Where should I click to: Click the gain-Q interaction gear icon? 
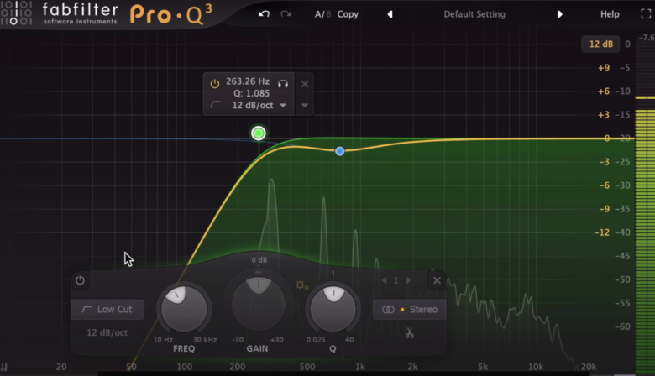click(301, 285)
